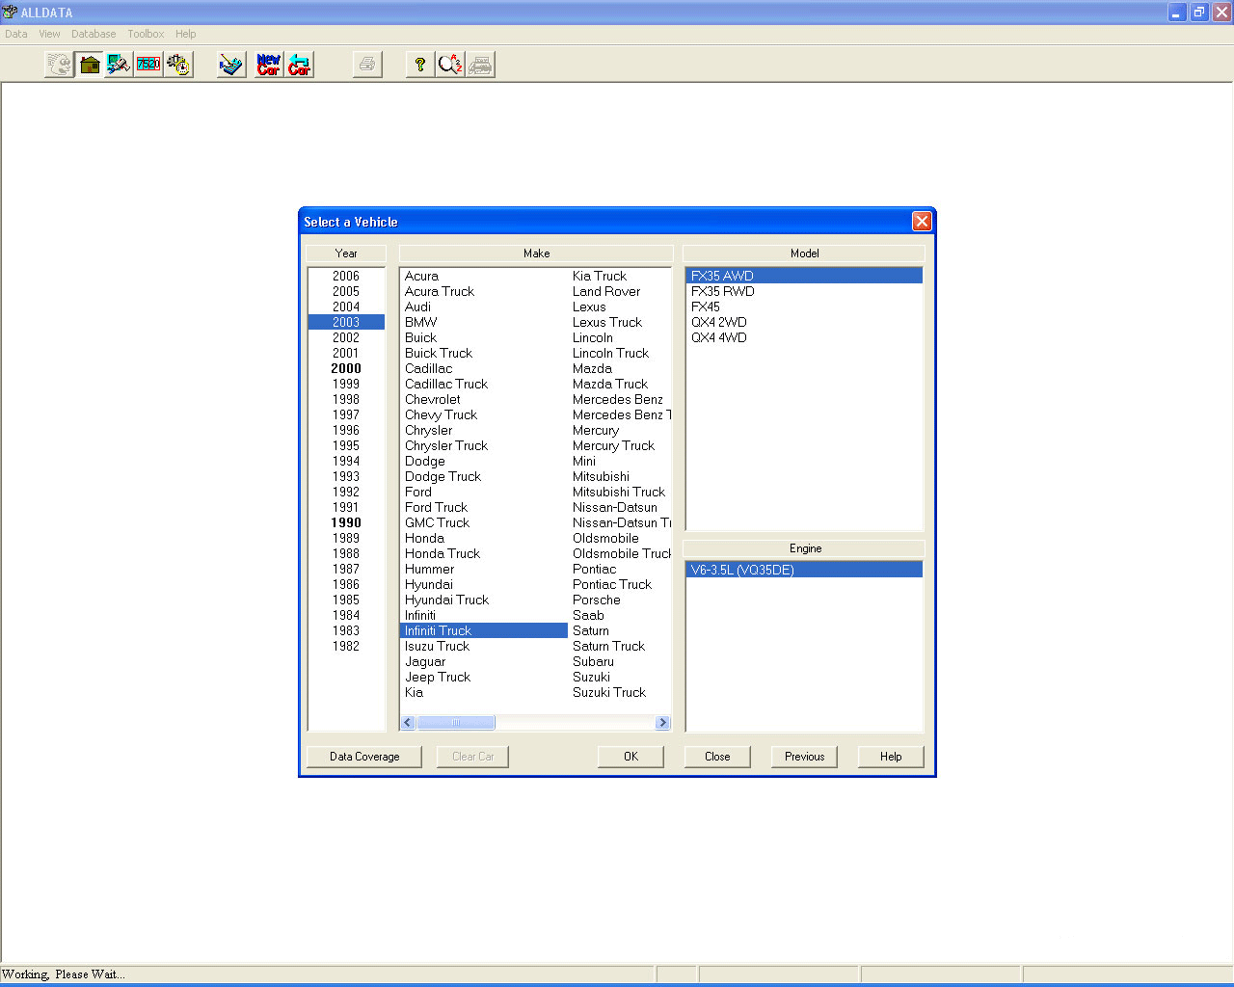Choose Porsche make

click(x=597, y=600)
